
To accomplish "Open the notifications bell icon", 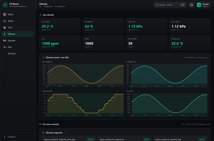I will (192, 5).
